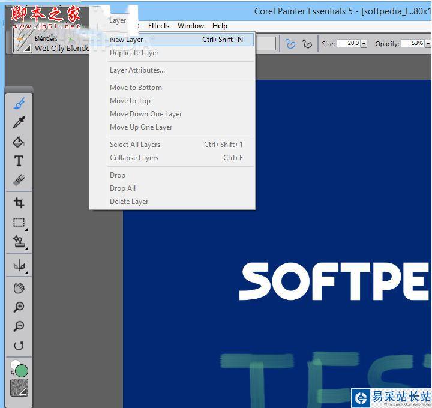Choose Drop All menu entry
The height and width of the screenshot is (408, 432).
172,188
